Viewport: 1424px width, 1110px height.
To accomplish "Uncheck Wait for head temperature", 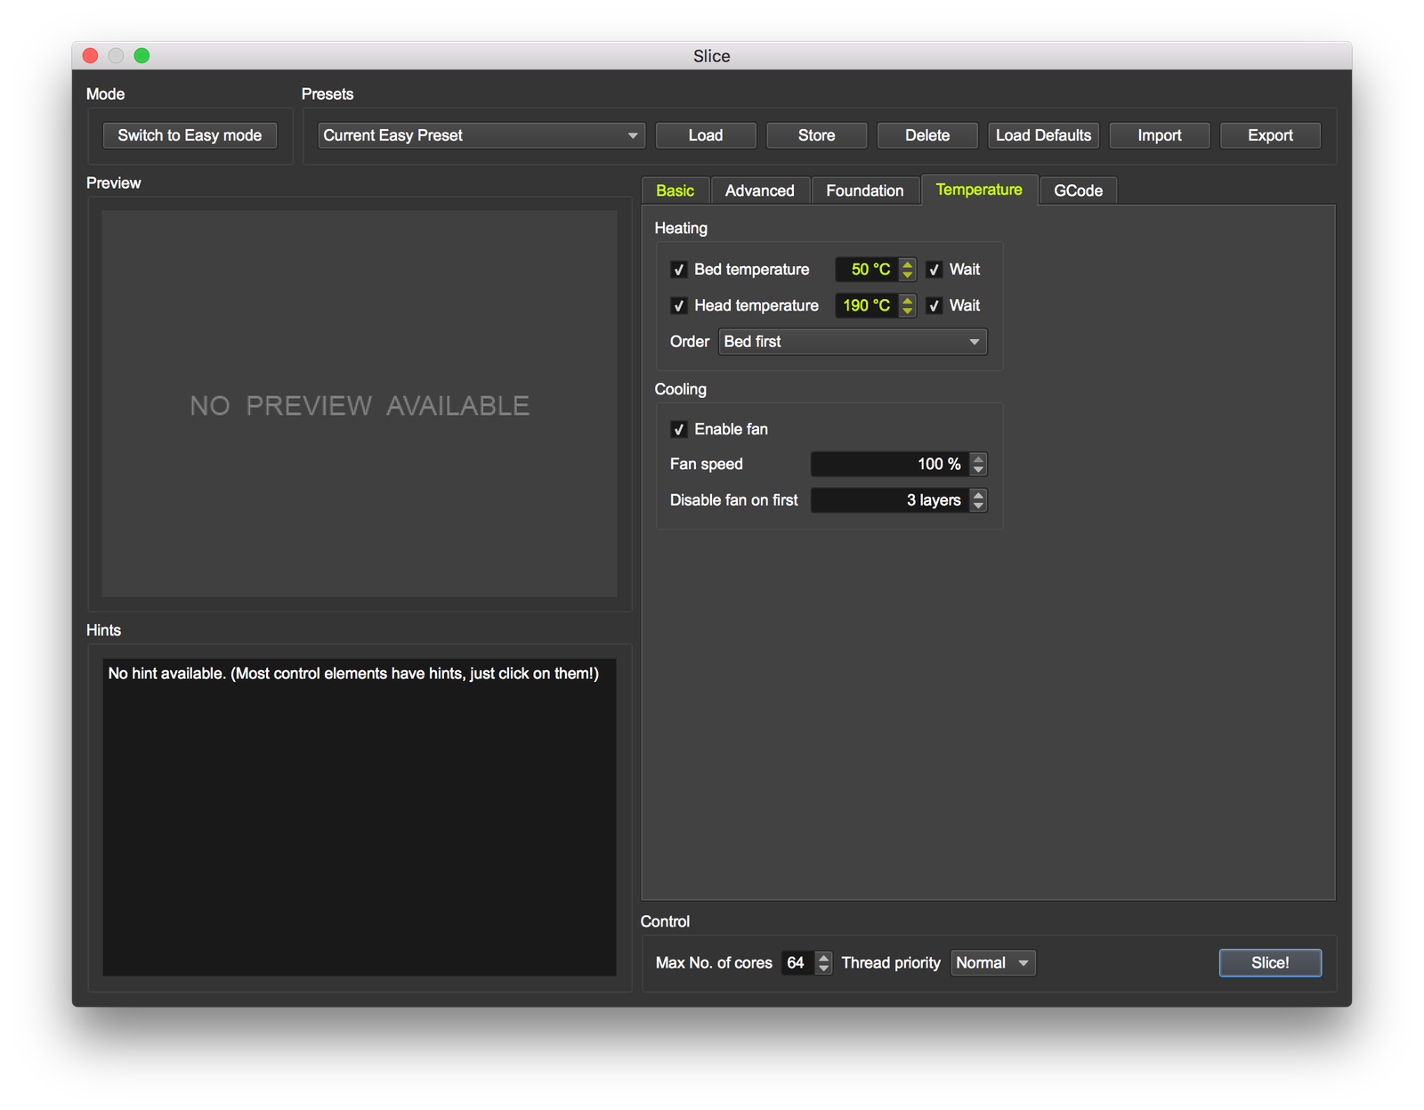I will point(934,306).
